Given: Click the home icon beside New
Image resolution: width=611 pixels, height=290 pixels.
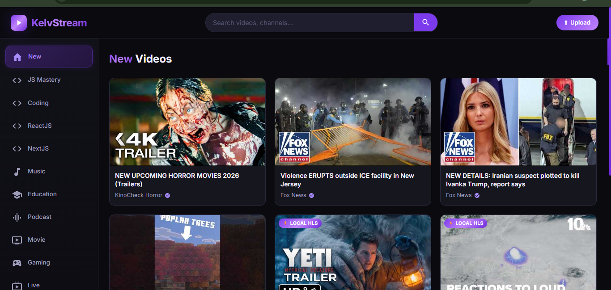Looking at the screenshot, I should (x=17, y=57).
